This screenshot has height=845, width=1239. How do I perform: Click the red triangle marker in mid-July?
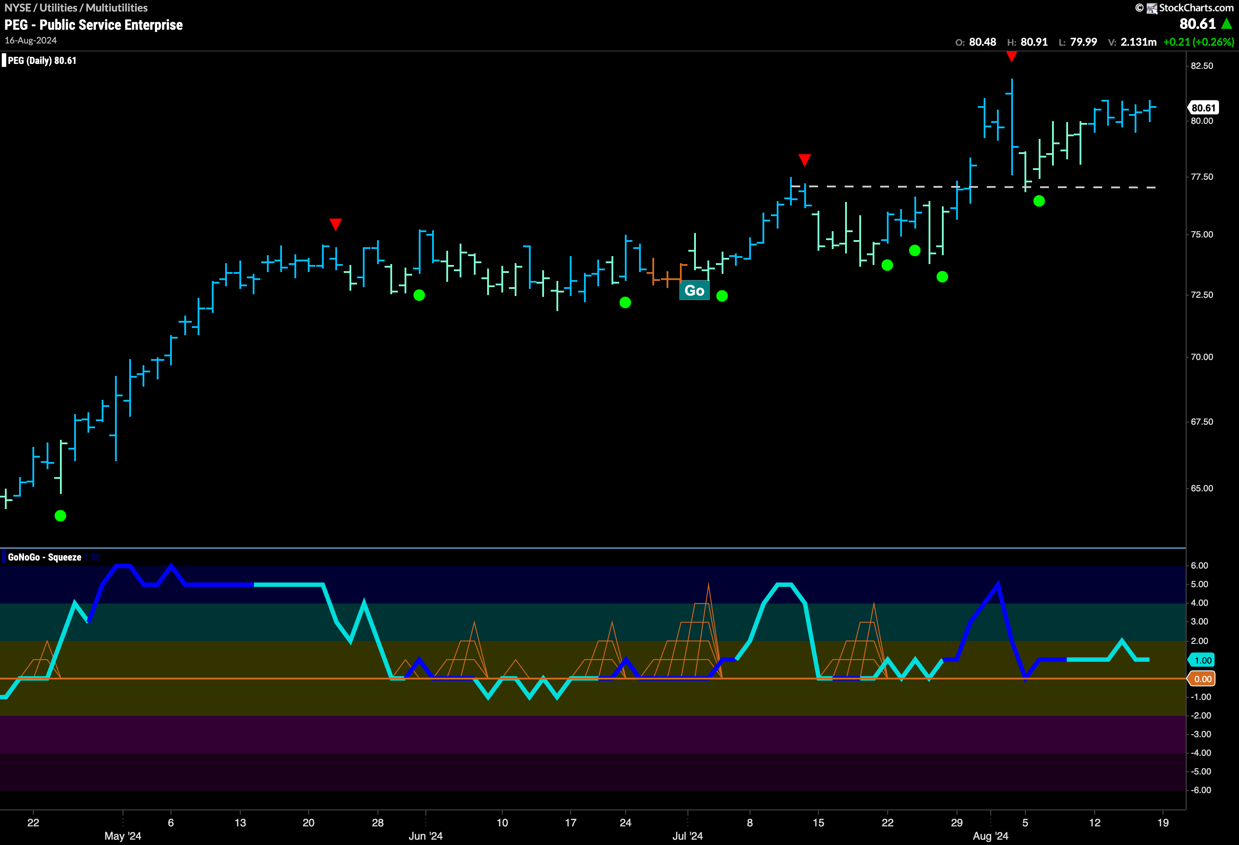805,160
